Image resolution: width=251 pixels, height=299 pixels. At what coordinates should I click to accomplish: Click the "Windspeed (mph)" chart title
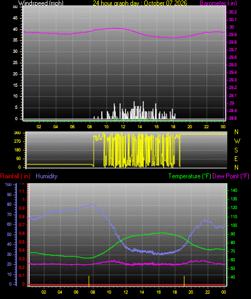(41, 3)
